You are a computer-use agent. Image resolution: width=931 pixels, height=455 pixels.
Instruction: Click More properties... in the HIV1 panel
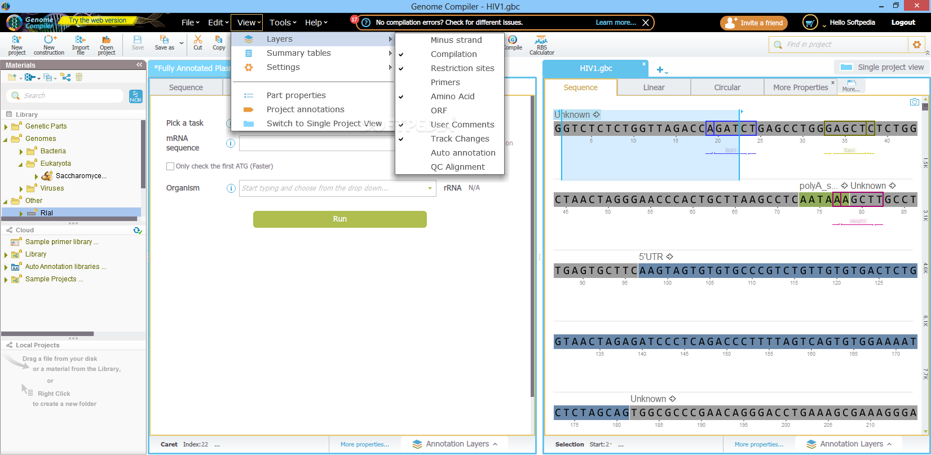tap(759, 444)
